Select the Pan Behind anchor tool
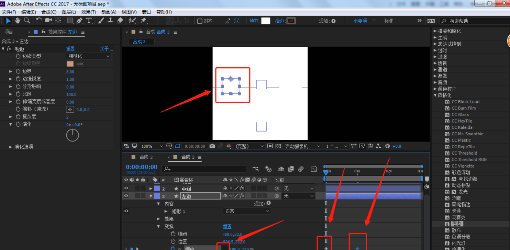Viewport: 510px width, 250px height. click(58, 21)
